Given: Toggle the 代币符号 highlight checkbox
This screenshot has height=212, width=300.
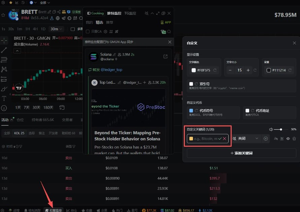Looking at the screenshot, I should click(191, 110).
